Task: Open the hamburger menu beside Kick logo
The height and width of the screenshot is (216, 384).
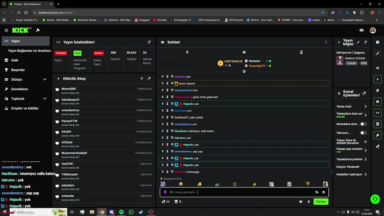Action: 6,30
